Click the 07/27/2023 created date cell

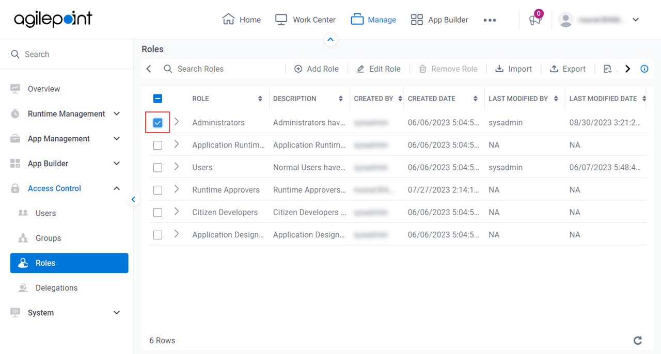click(x=444, y=190)
